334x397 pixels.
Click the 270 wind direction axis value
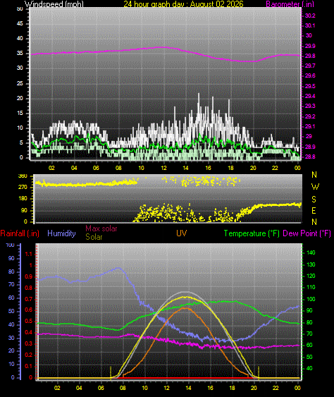[23, 188]
